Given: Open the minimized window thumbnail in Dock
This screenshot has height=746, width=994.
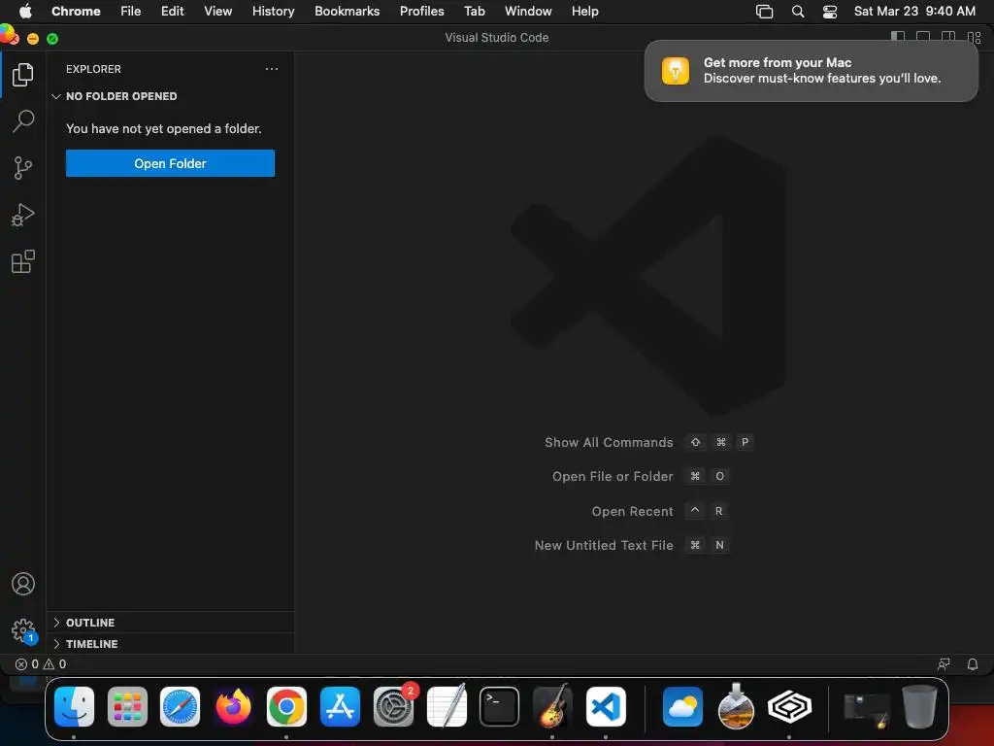Looking at the screenshot, I should (x=866, y=709).
